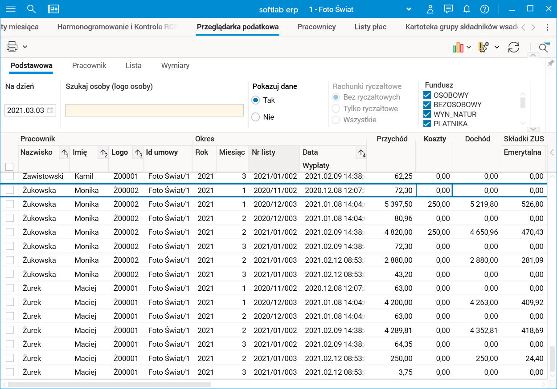Viewport: 557px width, 389px height.
Task: Refresh the data with the reload icon
Action: [x=514, y=47]
